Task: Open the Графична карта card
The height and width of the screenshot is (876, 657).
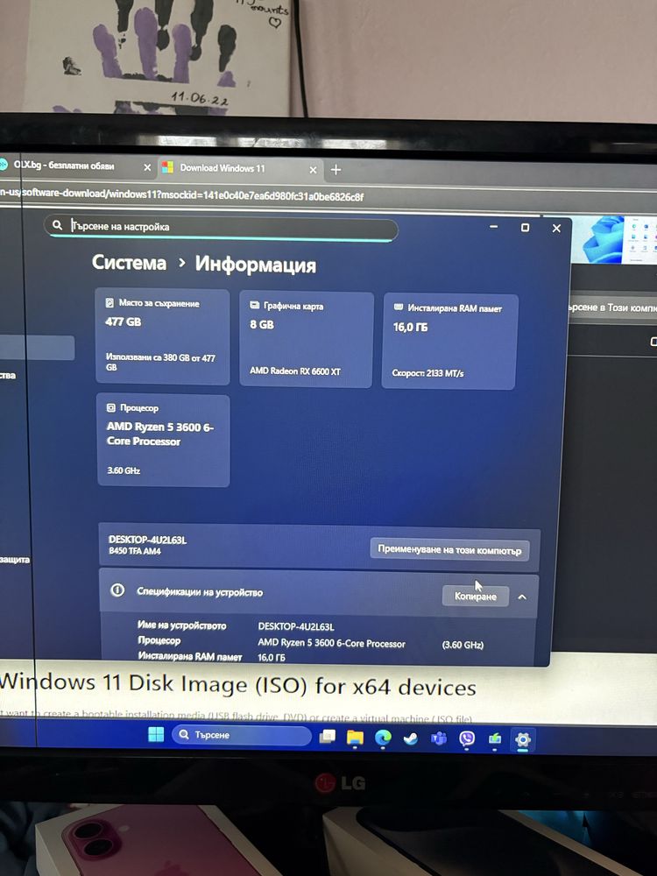Action: tap(306, 339)
